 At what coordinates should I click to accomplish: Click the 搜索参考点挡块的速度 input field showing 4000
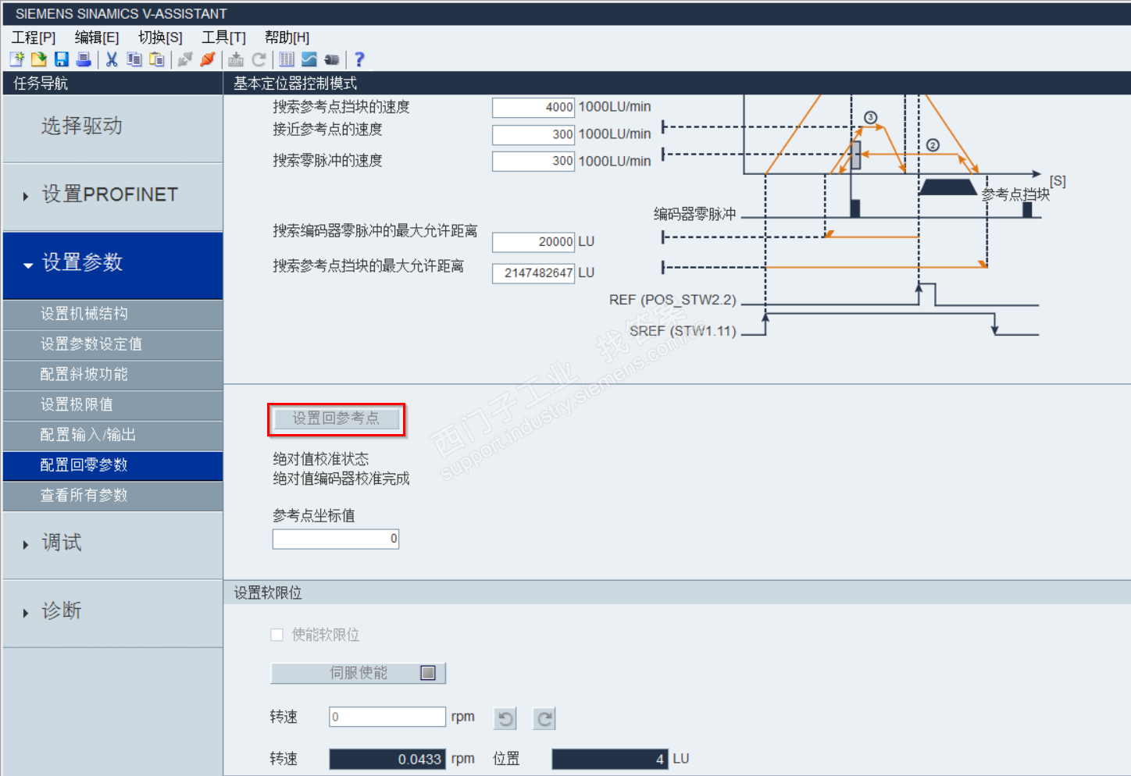533,108
